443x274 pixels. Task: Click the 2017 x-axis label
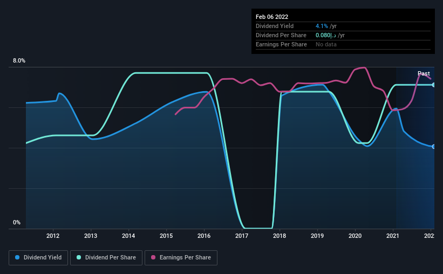click(x=242, y=236)
